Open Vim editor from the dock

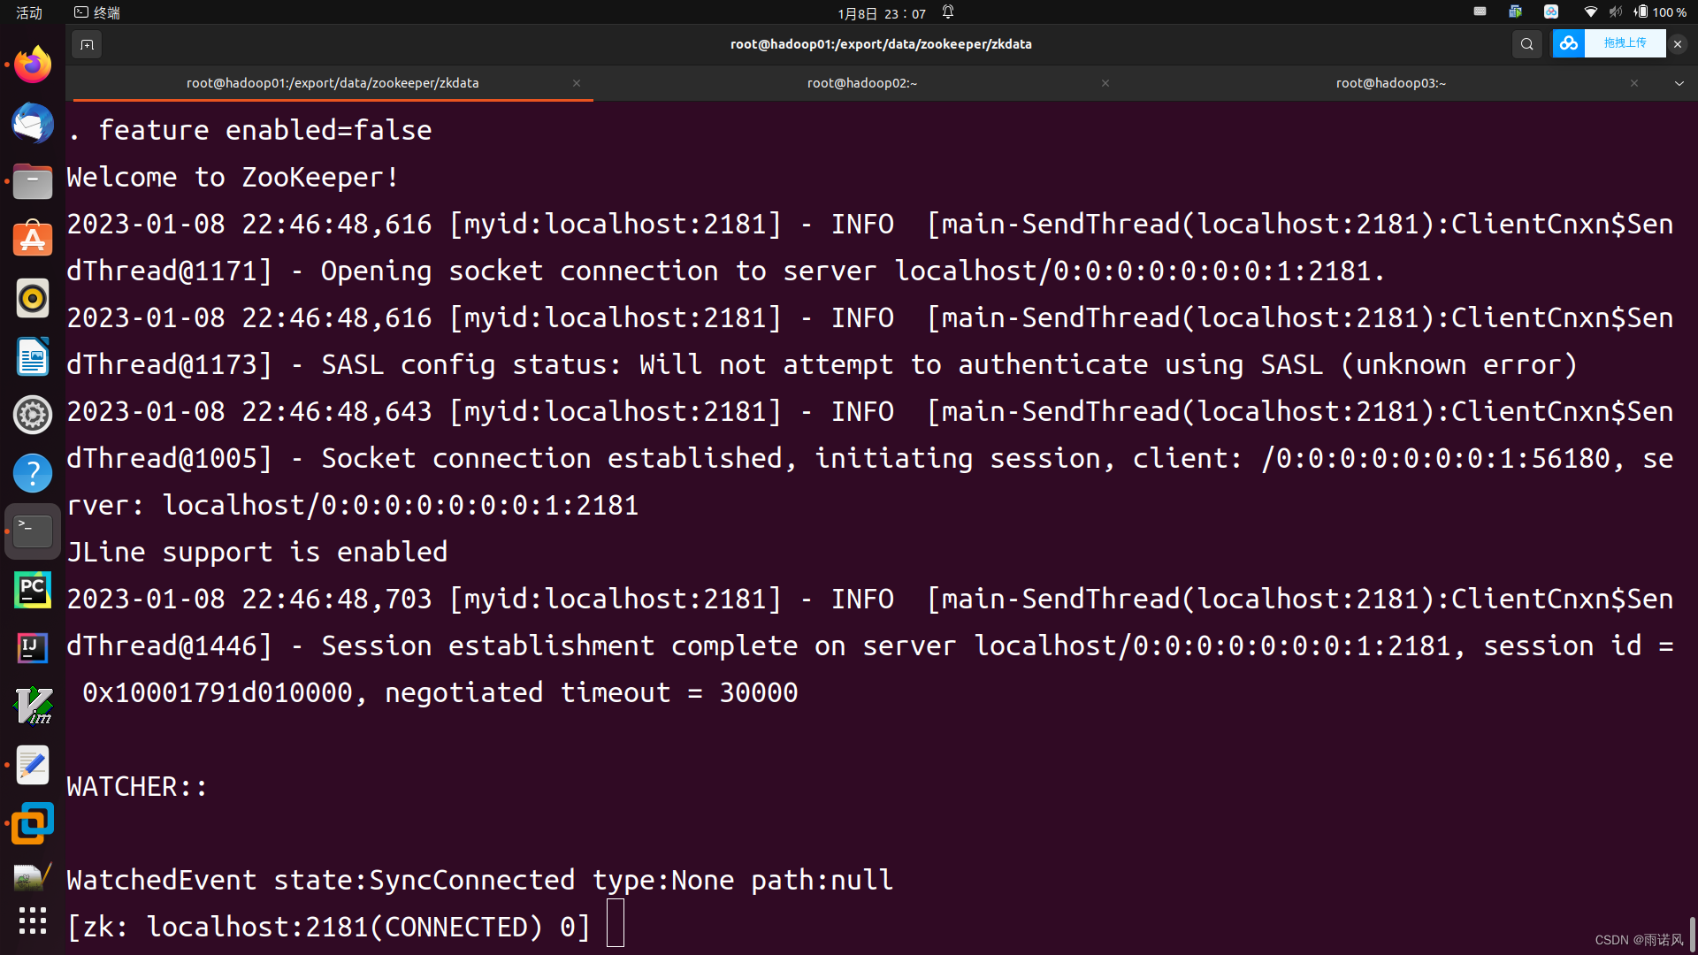pyautogui.click(x=33, y=707)
